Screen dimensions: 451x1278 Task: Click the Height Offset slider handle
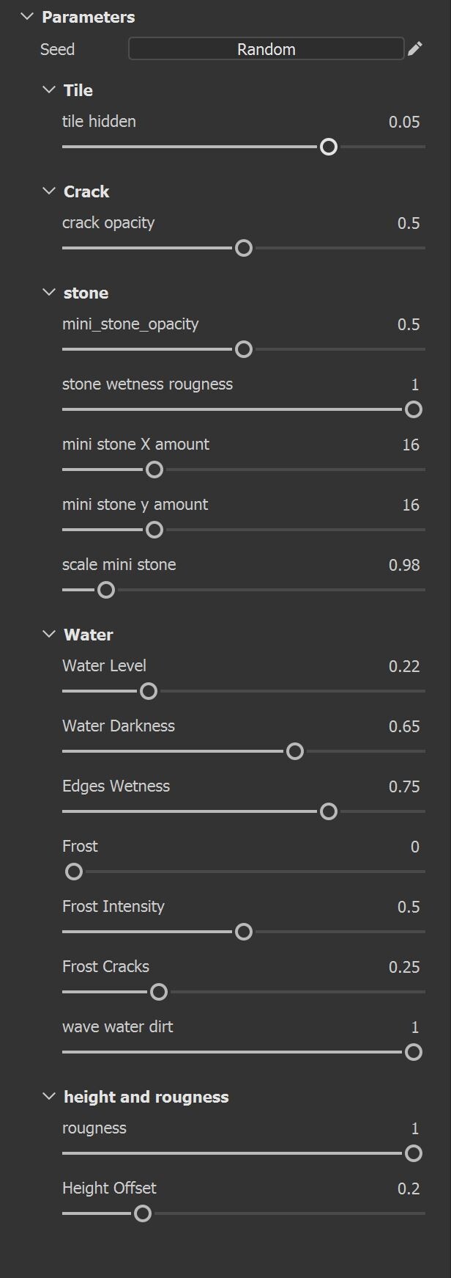tap(143, 1213)
